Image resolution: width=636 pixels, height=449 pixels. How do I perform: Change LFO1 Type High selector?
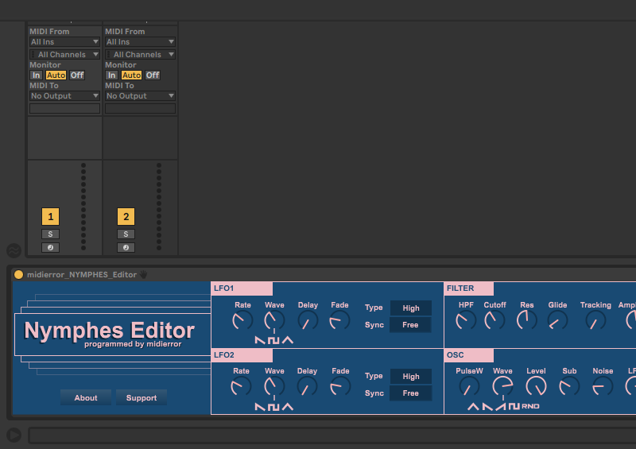coord(410,308)
